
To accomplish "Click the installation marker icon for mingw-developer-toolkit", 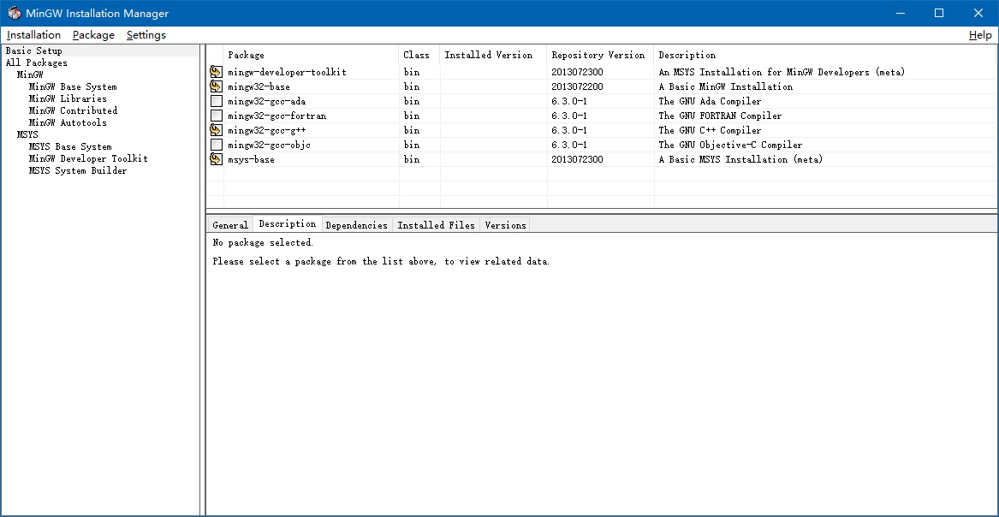I will point(216,72).
